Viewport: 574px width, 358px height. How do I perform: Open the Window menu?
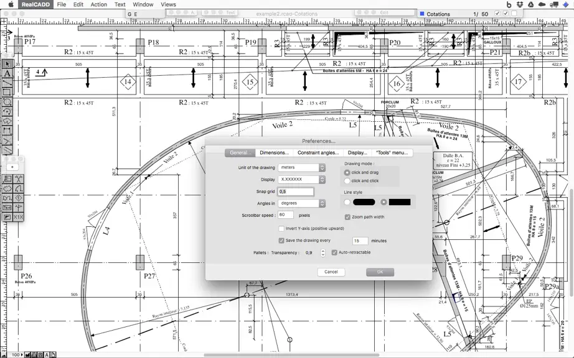click(143, 4)
